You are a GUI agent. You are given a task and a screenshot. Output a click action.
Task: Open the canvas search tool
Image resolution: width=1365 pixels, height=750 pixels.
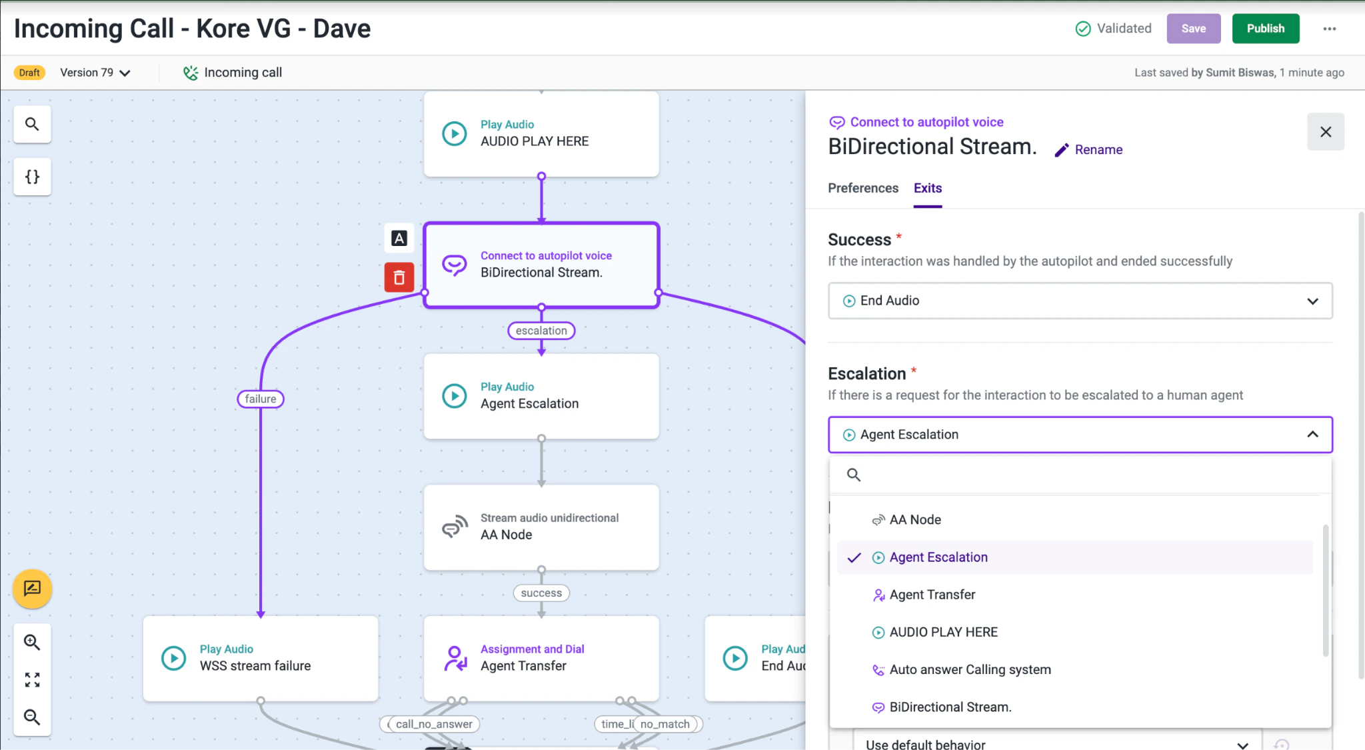tap(31, 124)
